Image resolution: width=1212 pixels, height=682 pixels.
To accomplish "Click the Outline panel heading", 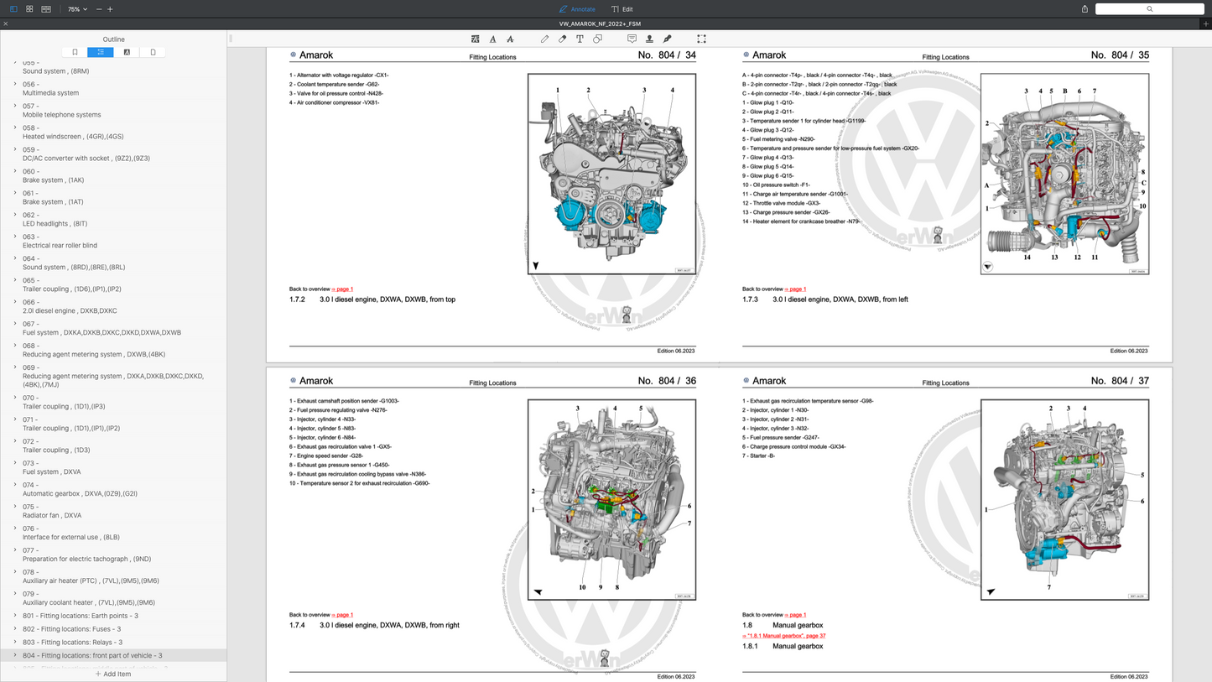I will point(113,39).
